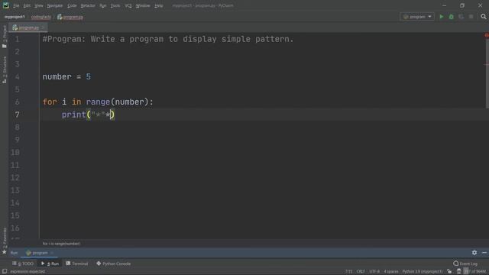Open the Tools menu

click(115, 5)
